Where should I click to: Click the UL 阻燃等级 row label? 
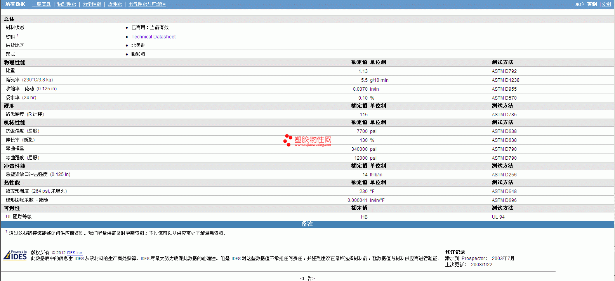pyautogui.click(x=19, y=217)
